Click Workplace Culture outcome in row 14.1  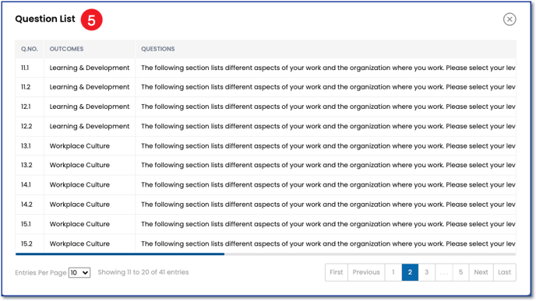pyautogui.click(x=79, y=184)
